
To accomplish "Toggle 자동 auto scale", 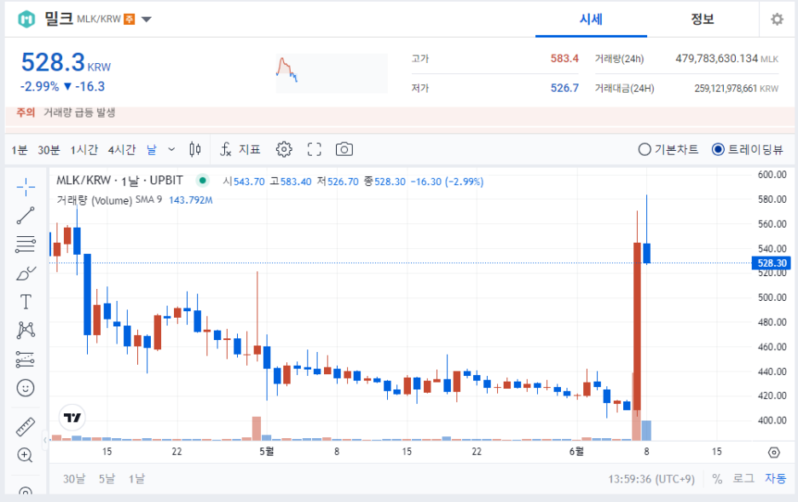I will coord(775,479).
